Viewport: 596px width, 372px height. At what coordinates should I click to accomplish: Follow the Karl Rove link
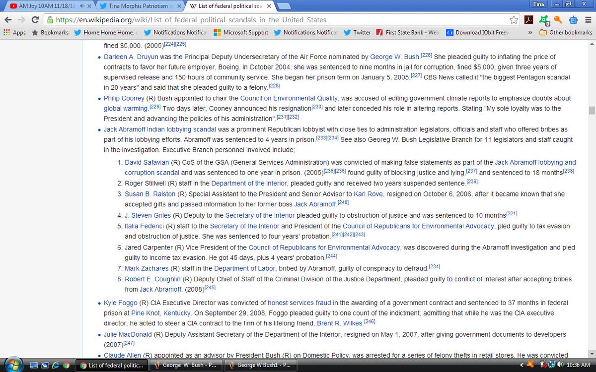pyautogui.click(x=368, y=194)
